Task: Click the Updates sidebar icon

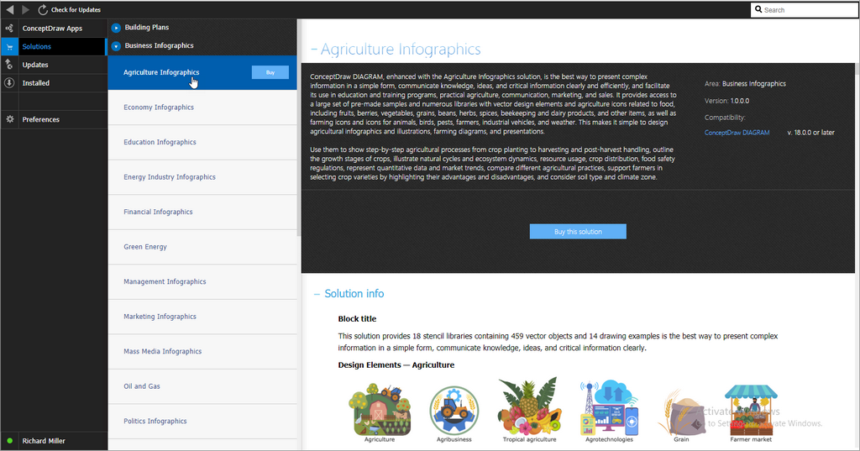Action: pyautogui.click(x=9, y=65)
